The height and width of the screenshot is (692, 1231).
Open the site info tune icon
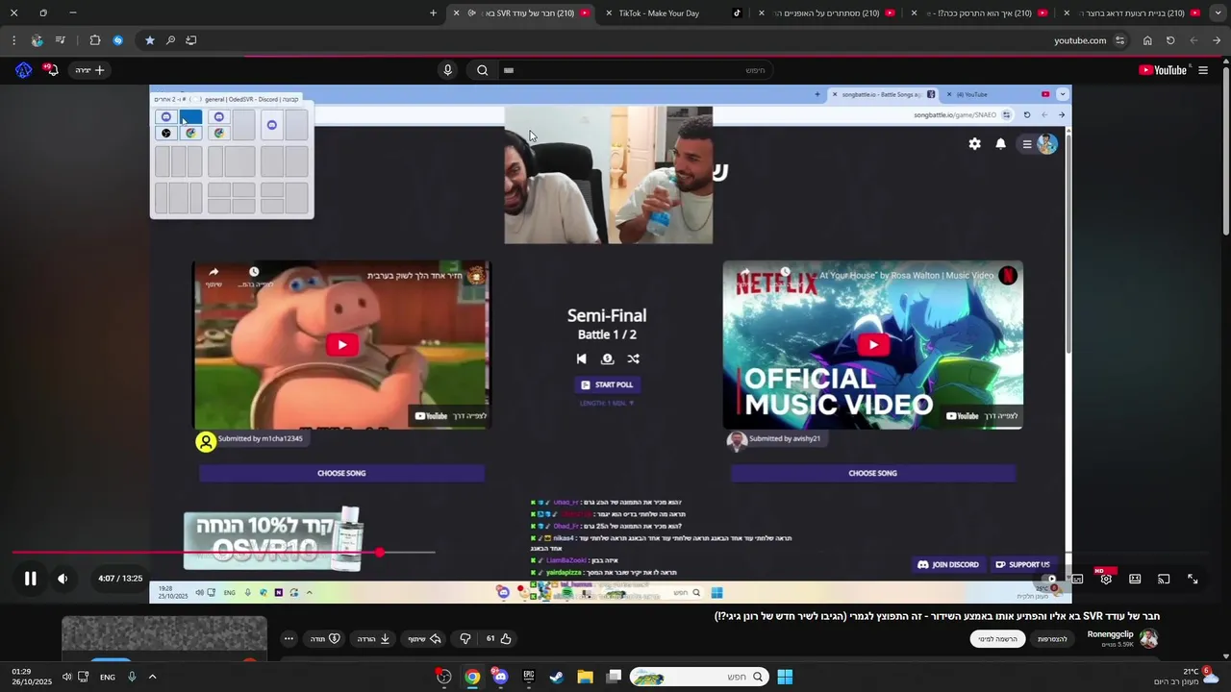pos(1119,40)
